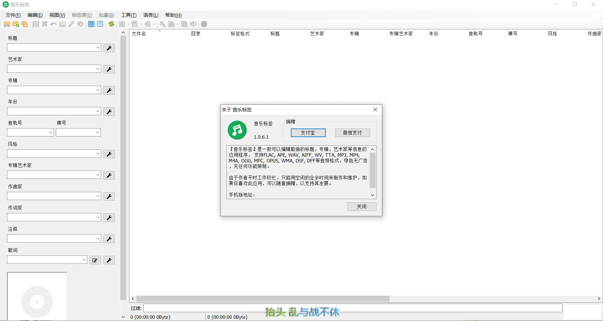The width and height of the screenshot is (603, 321).
Task: Click the wrench icon in the toolbar
Action: tap(71, 24)
